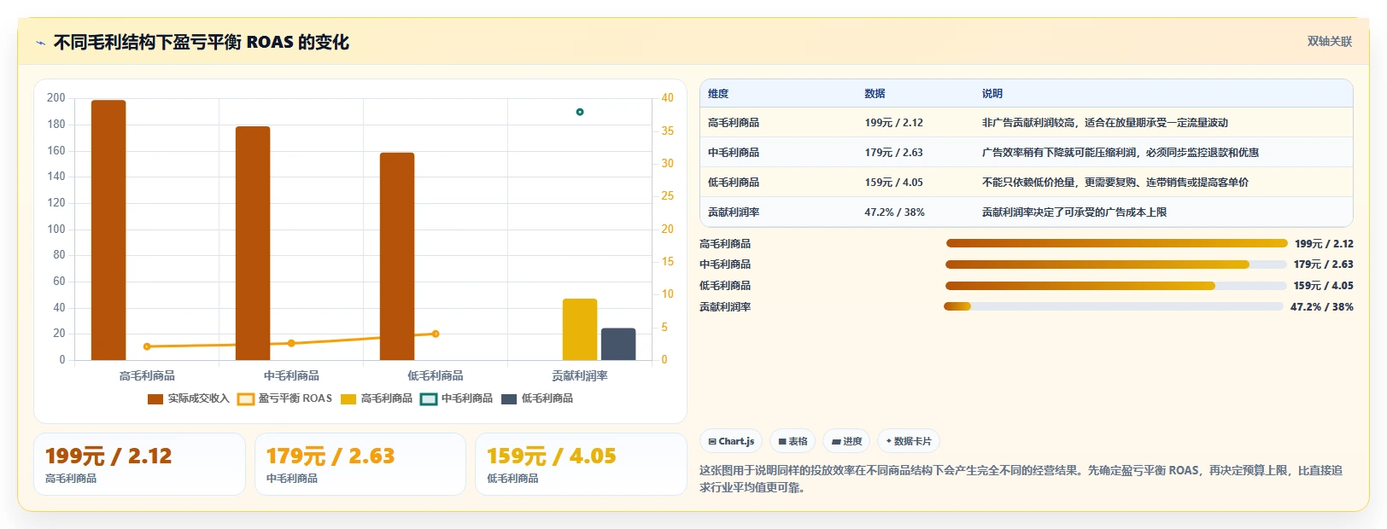The height and width of the screenshot is (529, 1387).
Task: Open the 159元 / 4.05 stat card
Action: coord(581,464)
